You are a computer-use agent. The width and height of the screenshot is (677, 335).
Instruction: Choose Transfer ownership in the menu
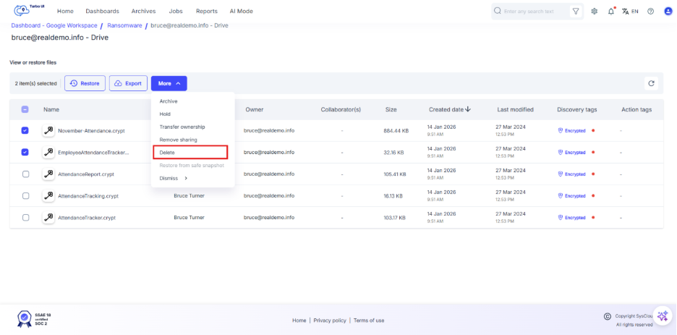[x=182, y=127]
